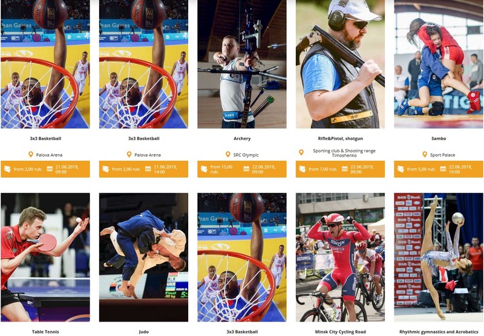
Task: Click the ticket icon next to from 5,00 rub.
Action: [x=401, y=169]
